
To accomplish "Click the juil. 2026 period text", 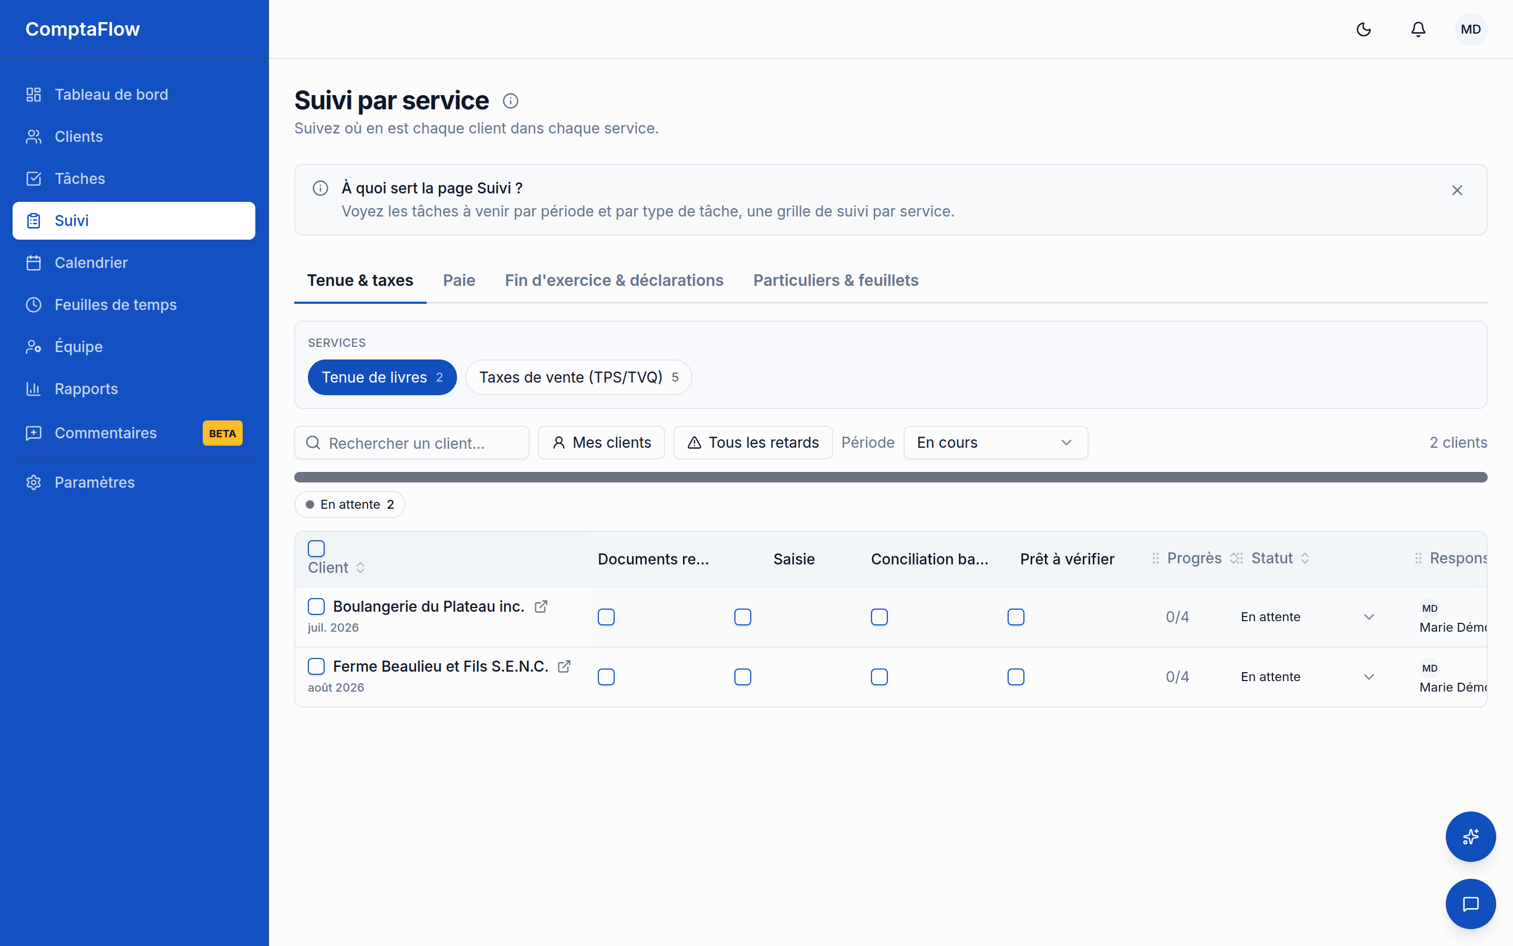I will pos(333,628).
